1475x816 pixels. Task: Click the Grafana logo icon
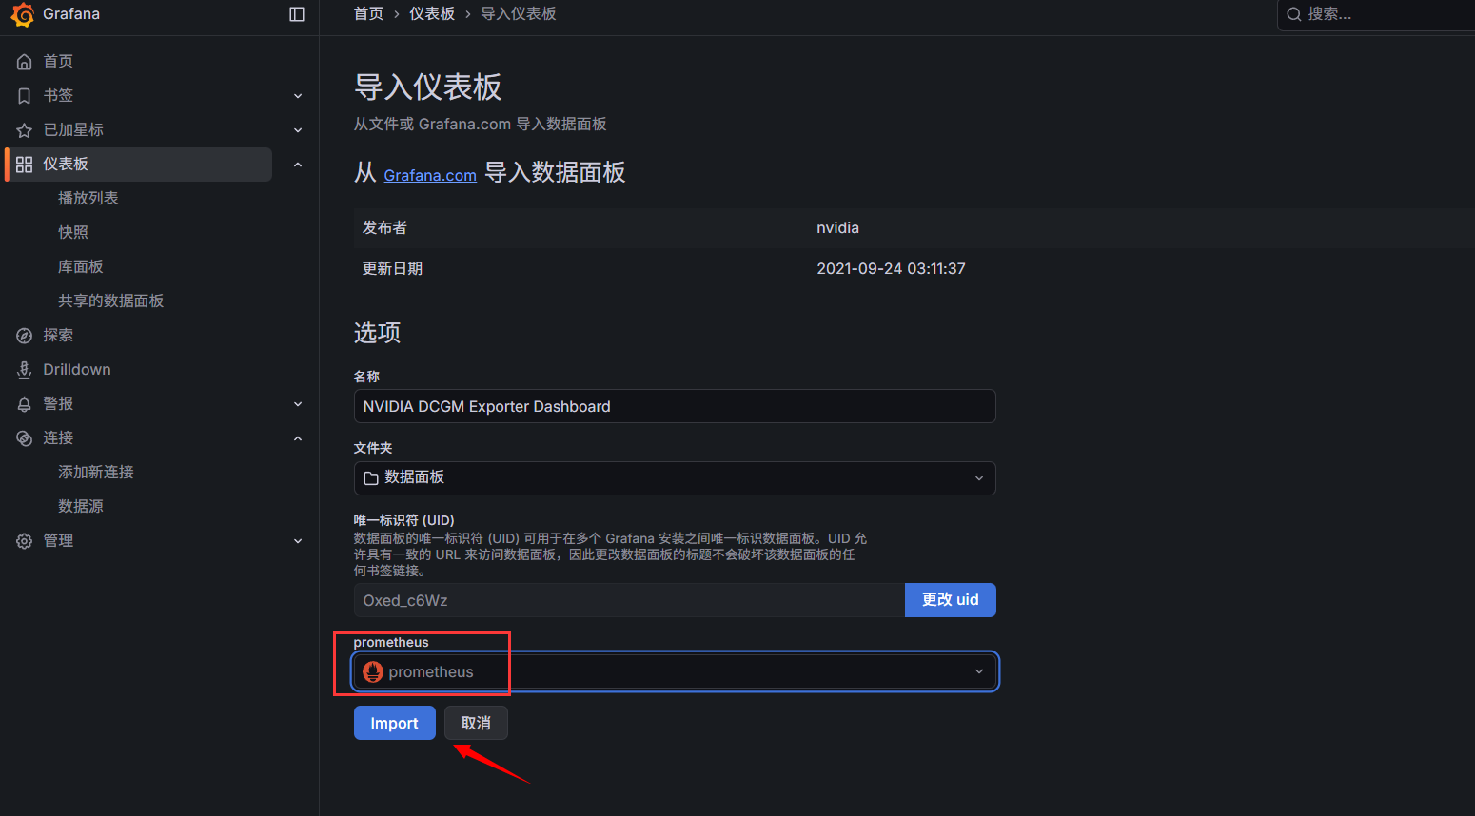[x=22, y=14]
